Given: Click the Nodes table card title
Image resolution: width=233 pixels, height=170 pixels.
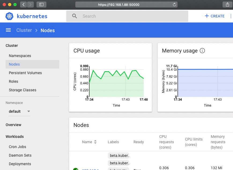Looking at the screenshot, I should [x=81, y=125].
